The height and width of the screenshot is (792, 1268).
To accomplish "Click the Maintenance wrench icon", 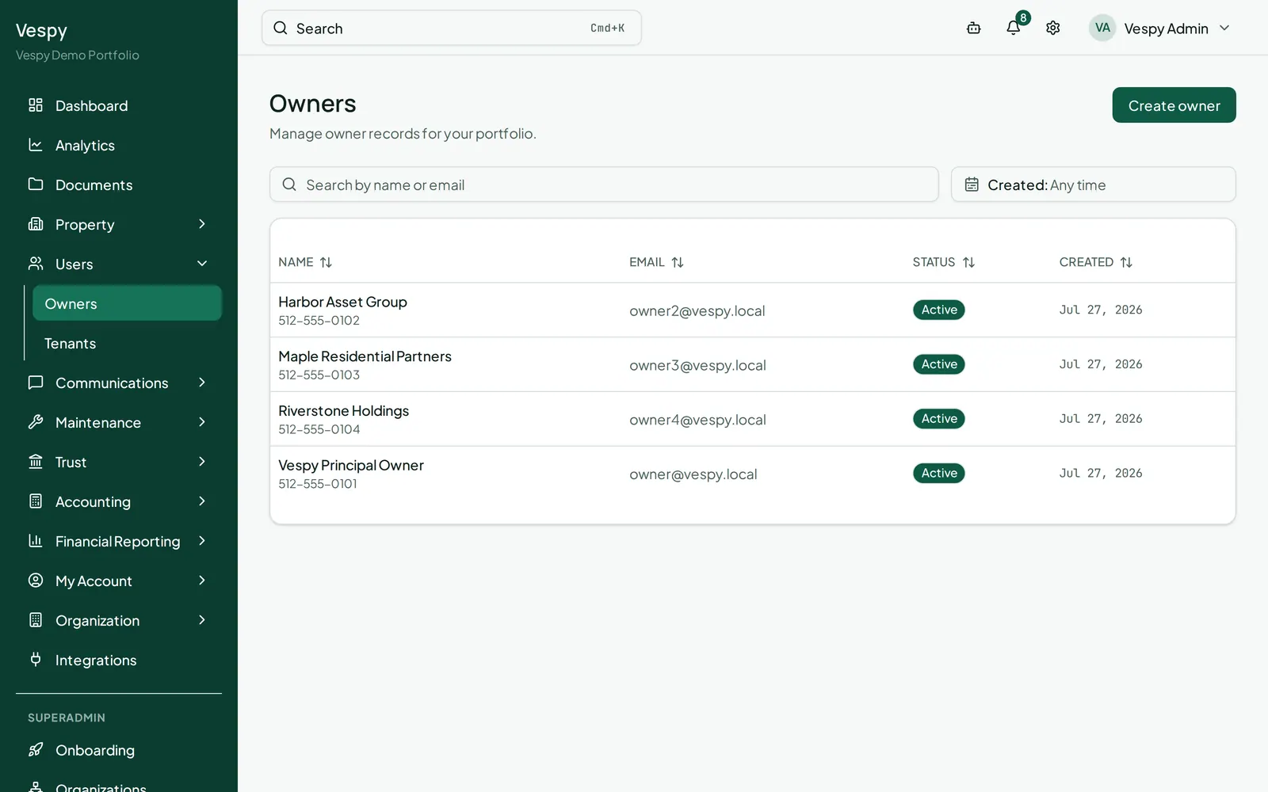I will click(x=36, y=422).
